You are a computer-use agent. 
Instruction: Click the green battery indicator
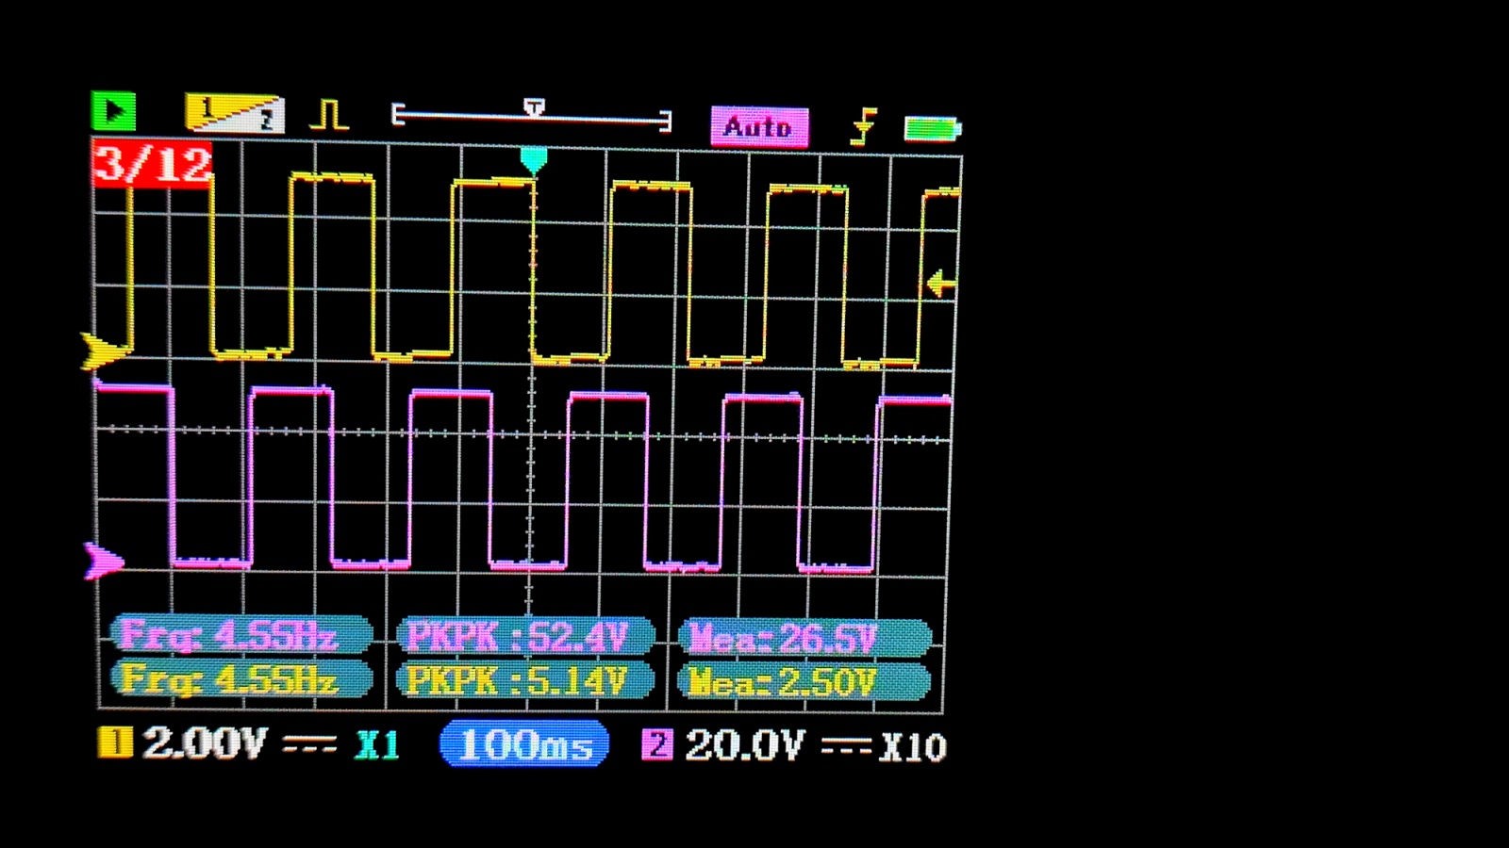[x=932, y=127]
